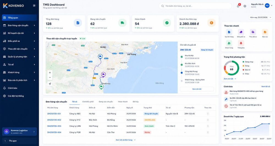Image resolution: width=275 pixels, height=146 pixels.
Task: Expand the Đơn hàng vận chuyển menu
Action: tap(19, 25)
